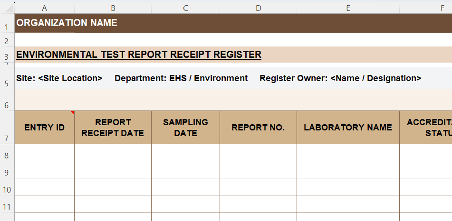Select empty cell under ENTRY ID in row 8

(44, 153)
